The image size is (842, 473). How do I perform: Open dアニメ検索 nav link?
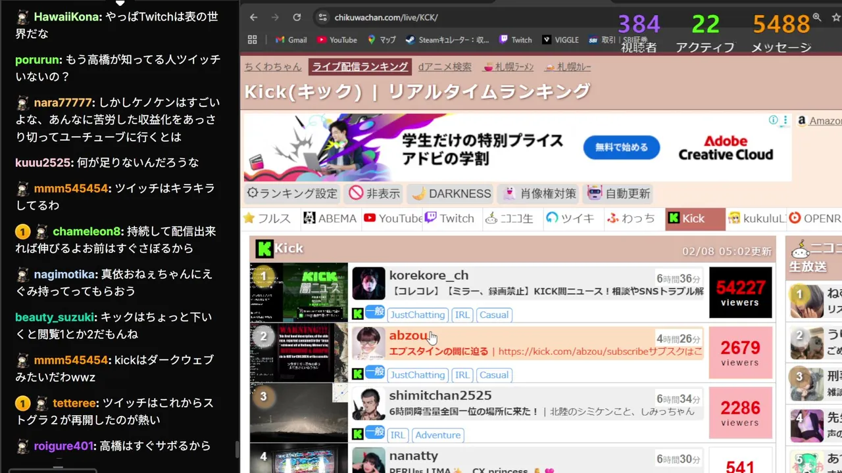(445, 66)
